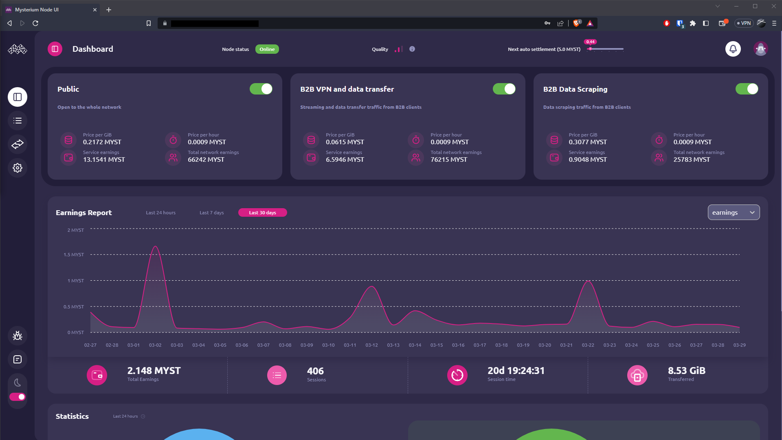
Task: Click the Mysterium logo at top left
Action: [17, 49]
